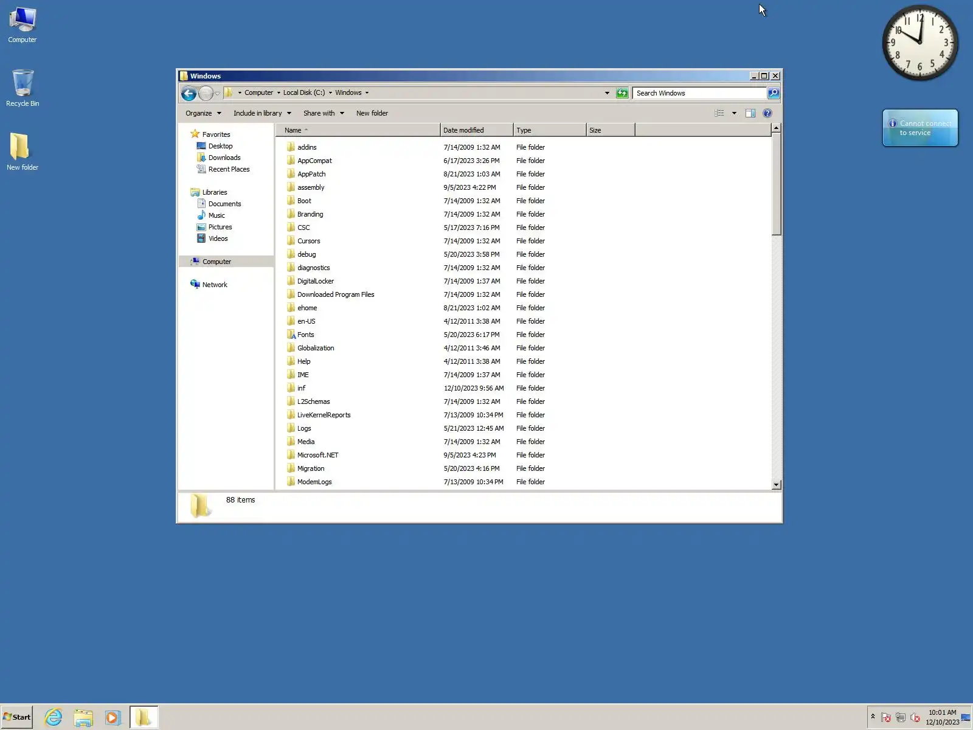Click the Downloads icon under Favorites
This screenshot has width=973, height=730.
201,158
